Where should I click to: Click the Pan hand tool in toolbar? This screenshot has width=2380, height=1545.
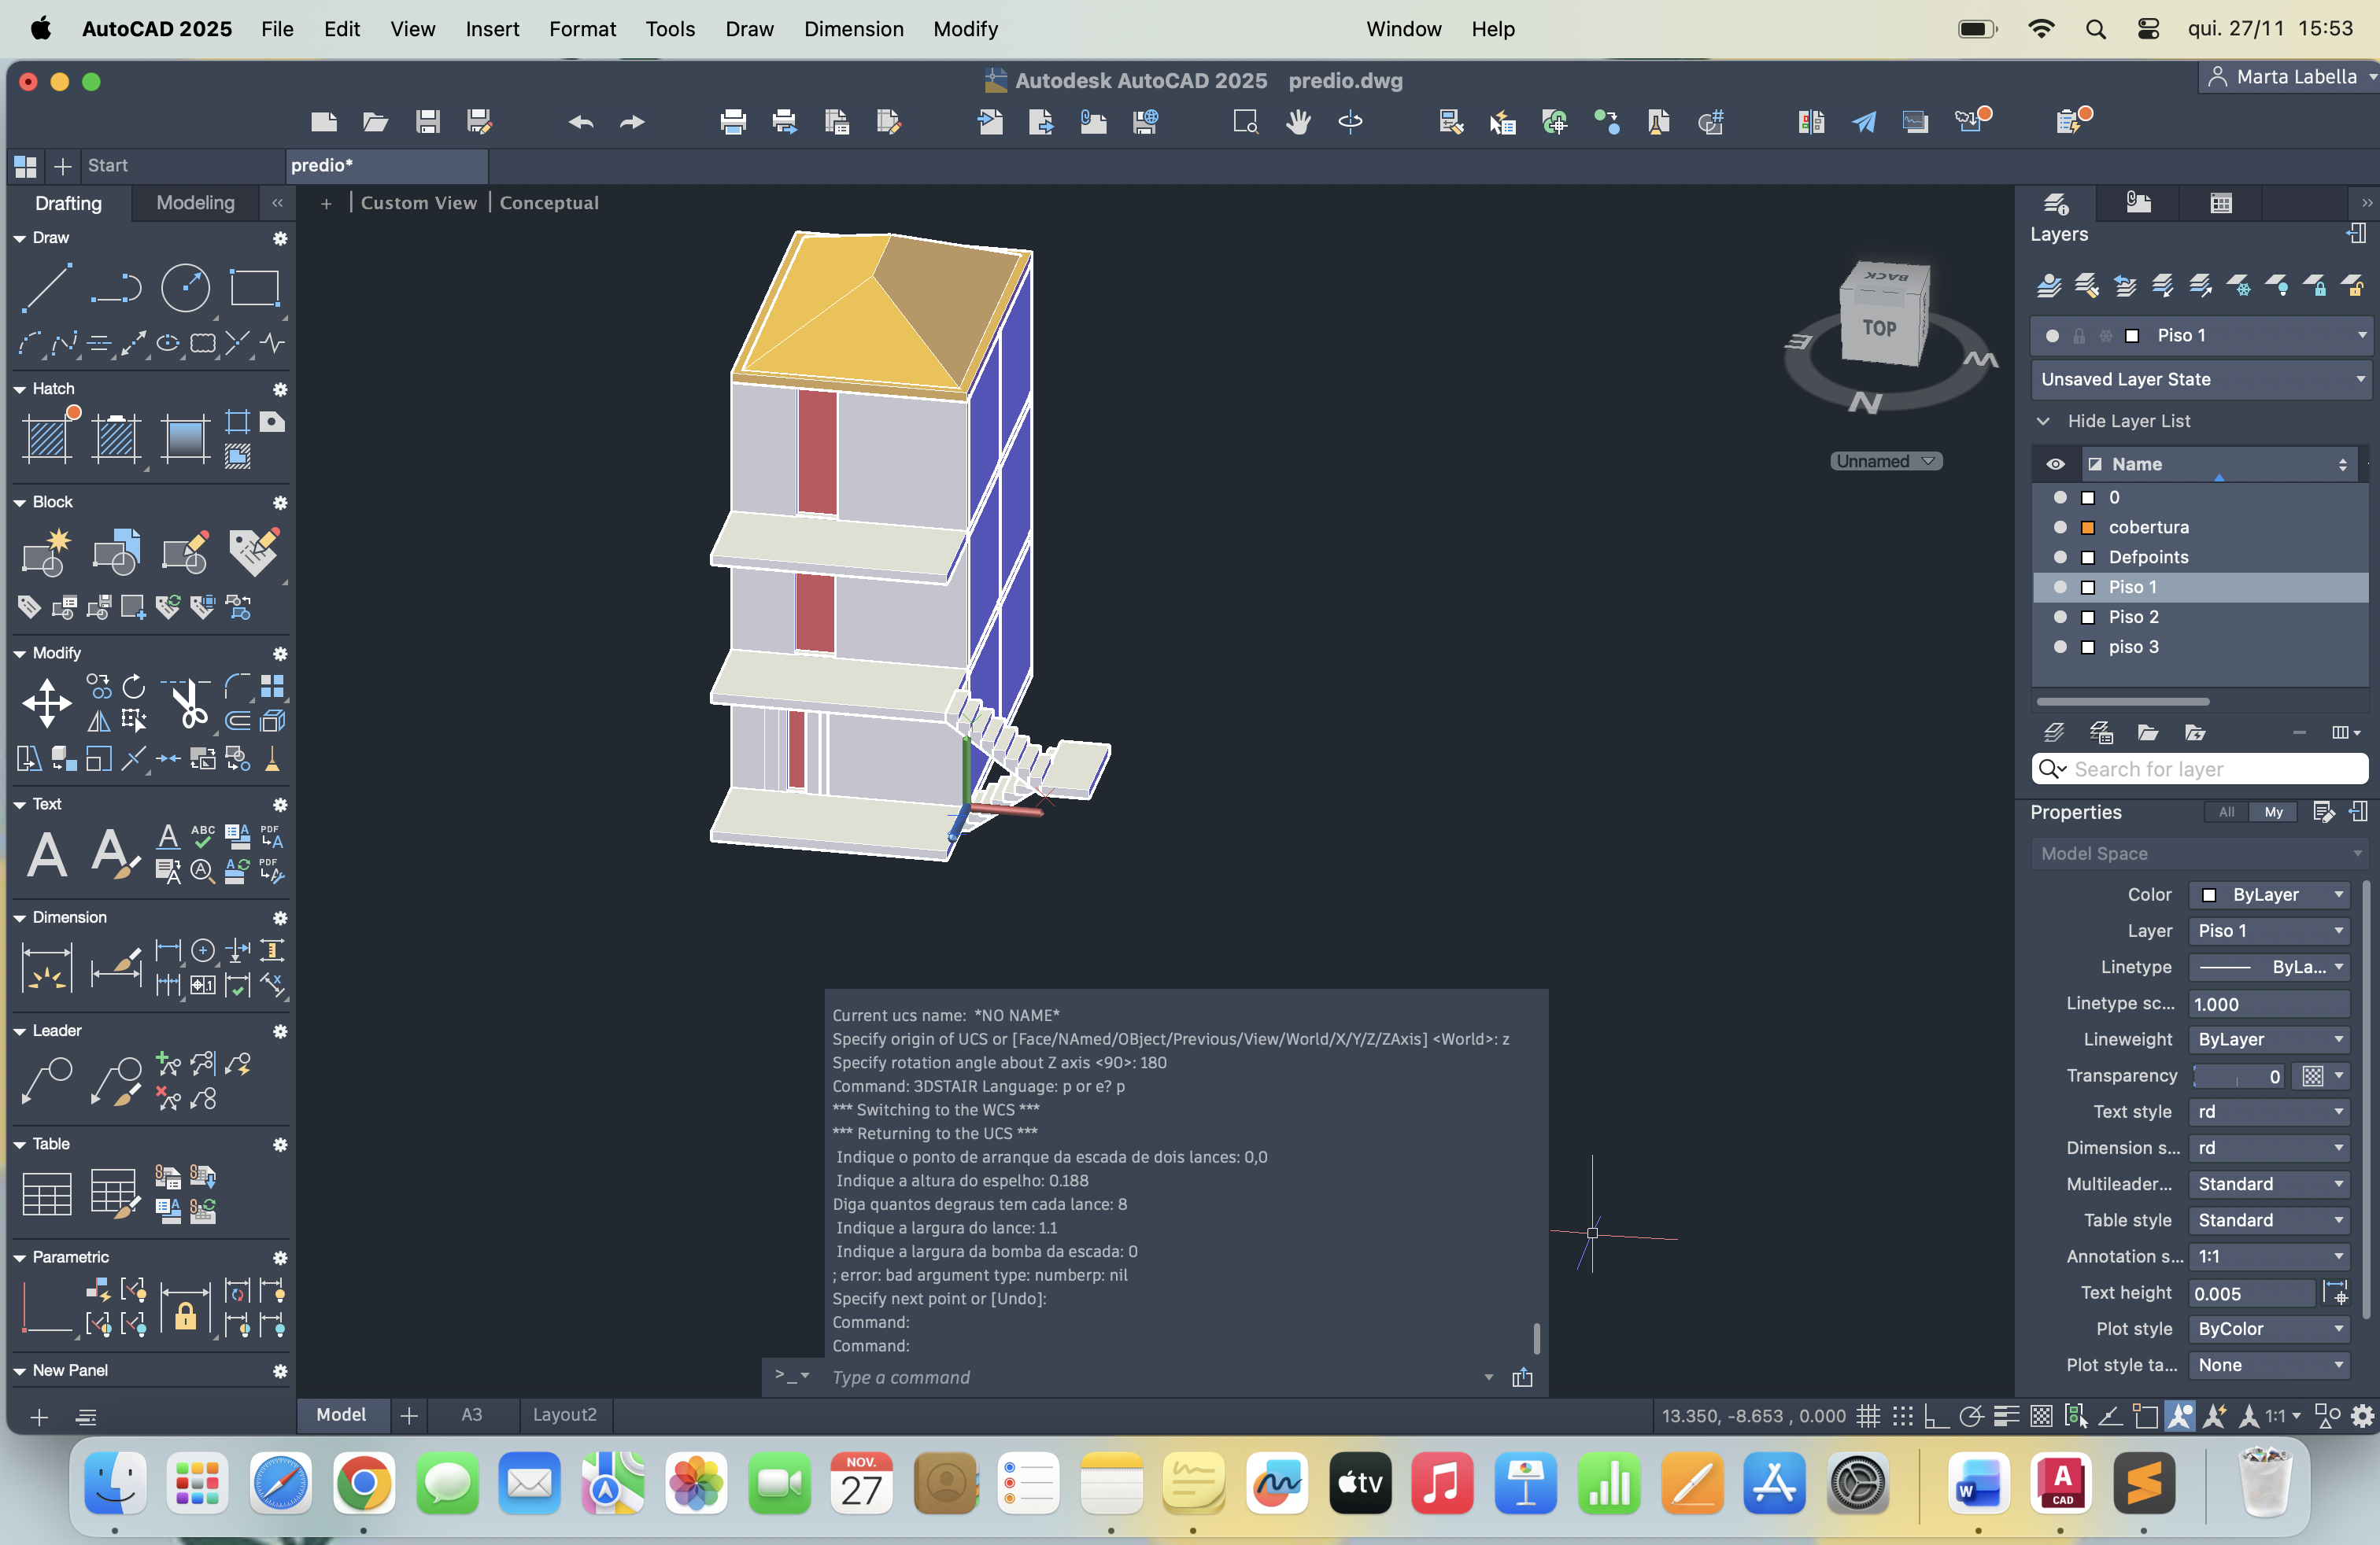pos(1298,122)
